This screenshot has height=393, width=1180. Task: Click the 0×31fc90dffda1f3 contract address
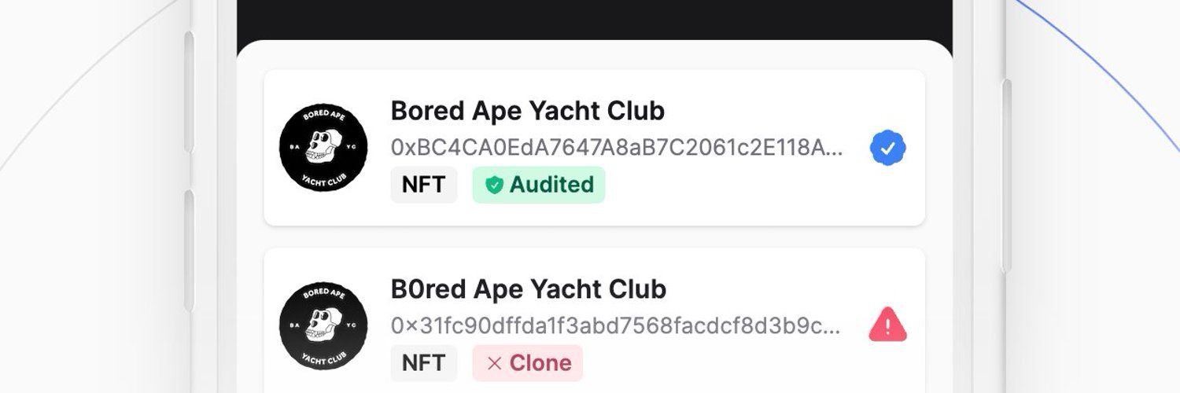(615, 325)
